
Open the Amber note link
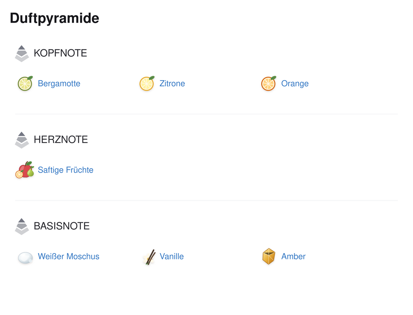pos(294,257)
